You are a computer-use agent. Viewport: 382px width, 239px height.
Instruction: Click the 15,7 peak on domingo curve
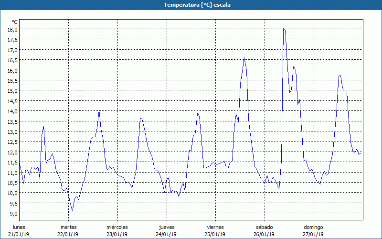340,76
